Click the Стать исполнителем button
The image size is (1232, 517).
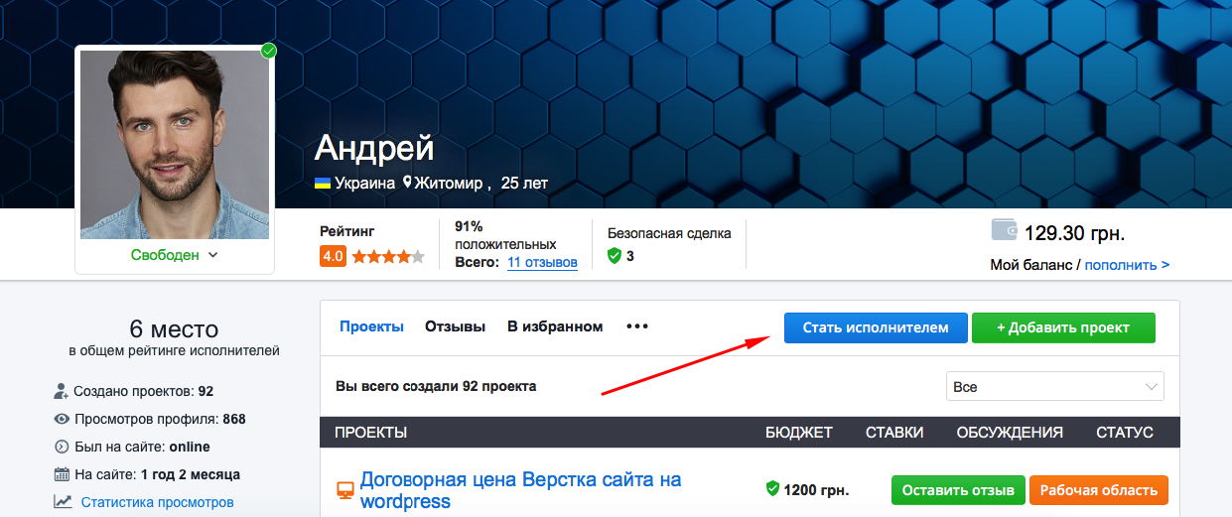[x=876, y=327]
